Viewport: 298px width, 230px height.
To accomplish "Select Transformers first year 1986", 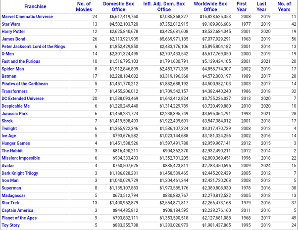I will click(246, 92).
